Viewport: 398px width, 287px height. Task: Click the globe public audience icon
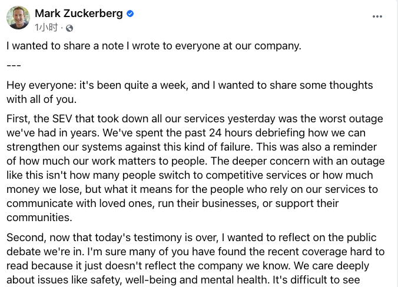(x=69, y=27)
